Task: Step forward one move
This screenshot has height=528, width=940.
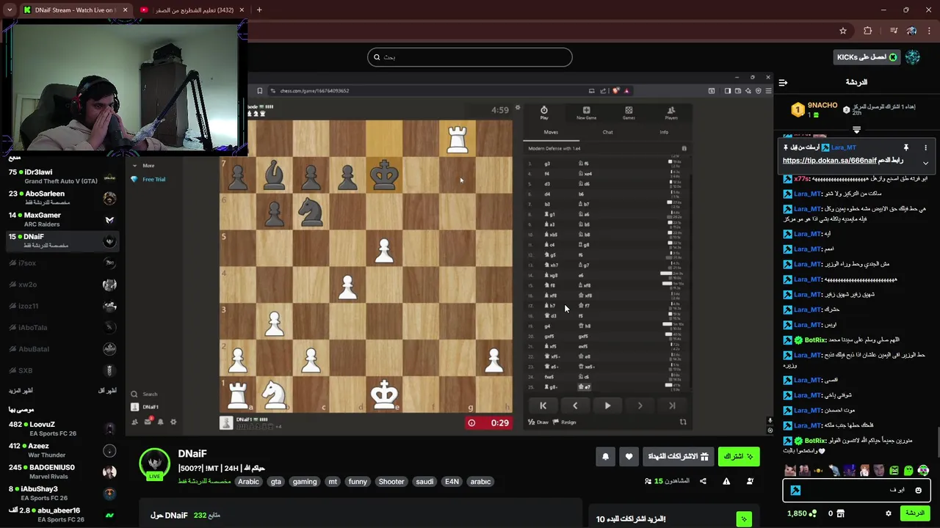Action: (640, 406)
